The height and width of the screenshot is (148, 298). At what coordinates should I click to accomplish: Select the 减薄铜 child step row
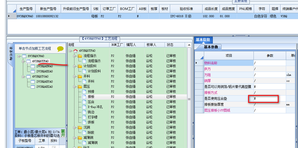127,143
